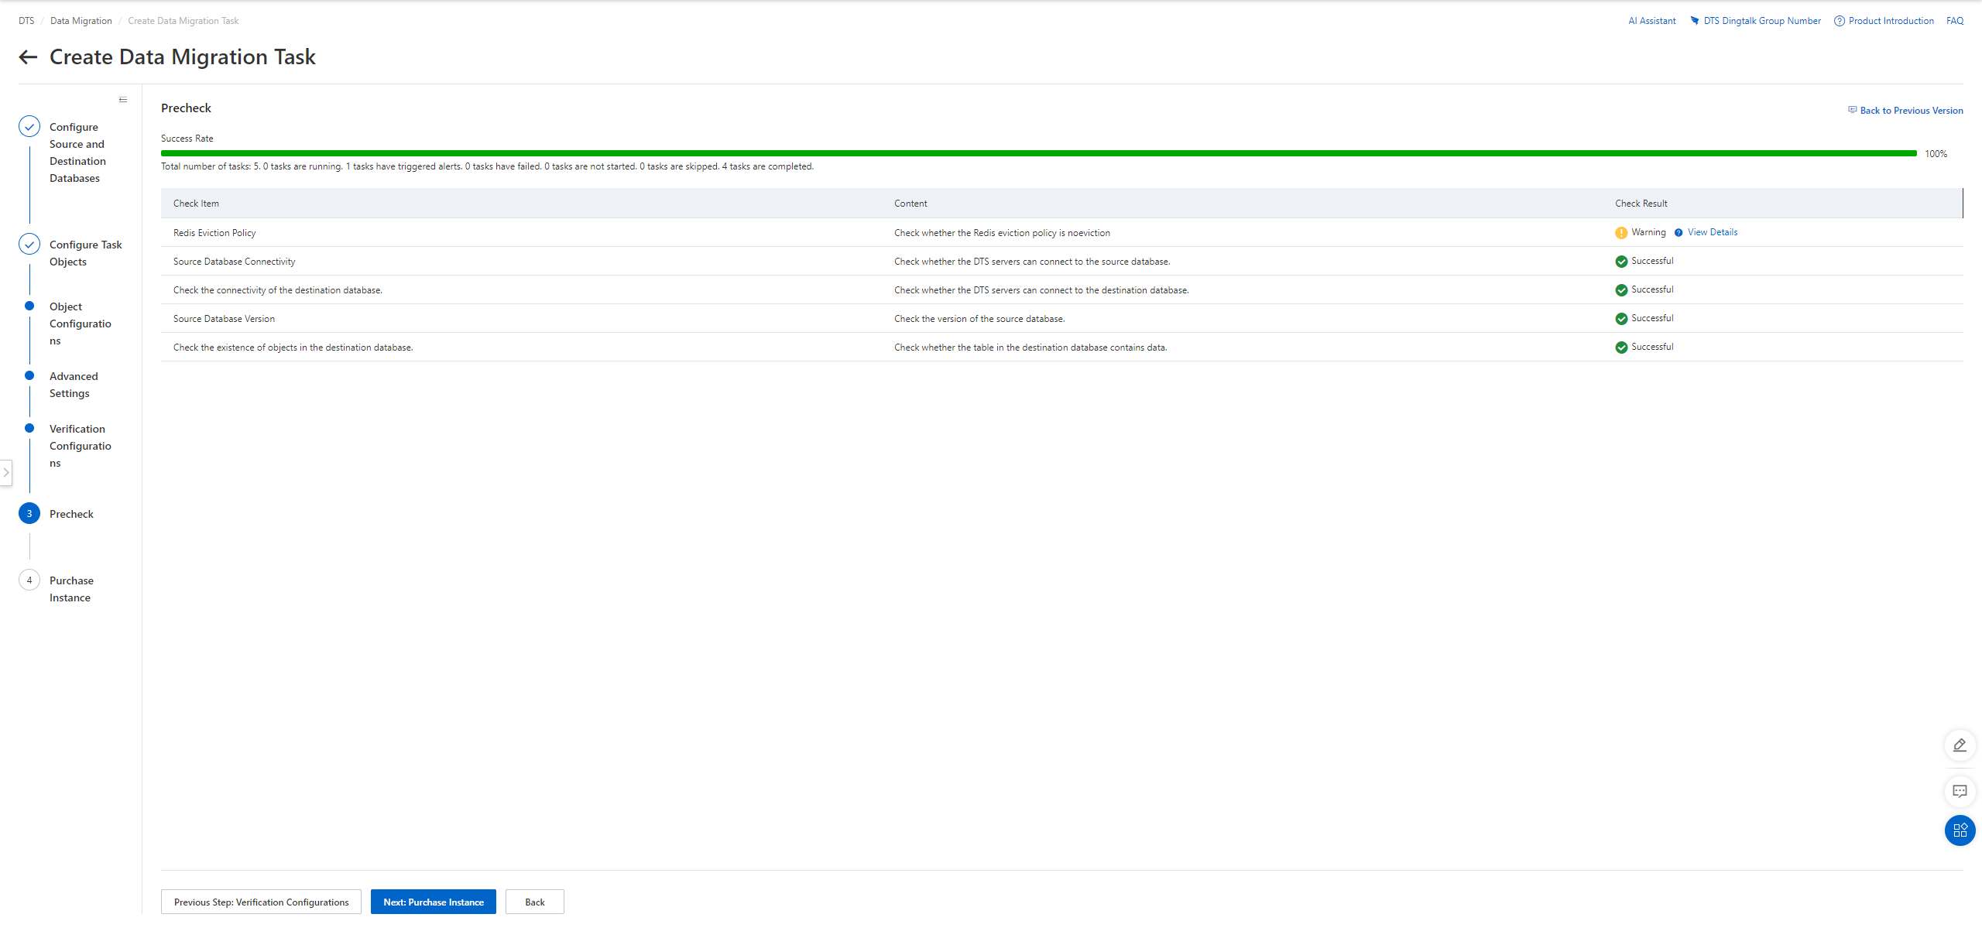Expand the left panel edge chevron
The height and width of the screenshot is (945, 1982).
point(6,472)
